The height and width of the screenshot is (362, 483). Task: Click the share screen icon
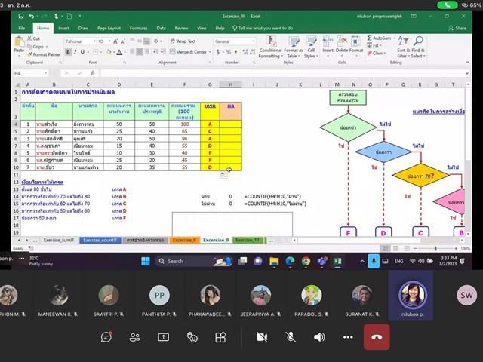pyautogui.click(x=163, y=337)
